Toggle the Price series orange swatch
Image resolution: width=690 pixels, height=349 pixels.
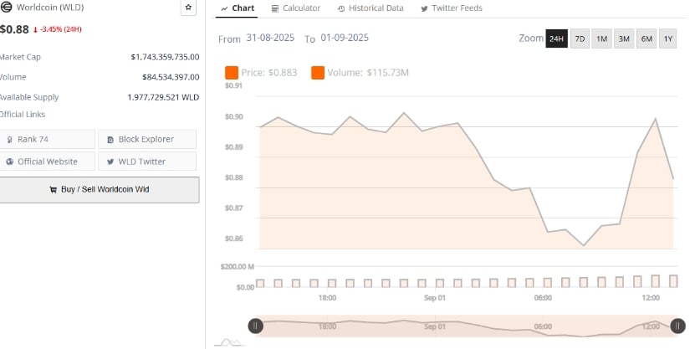(x=232, y=73)
